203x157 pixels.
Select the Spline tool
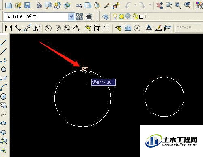4,115
